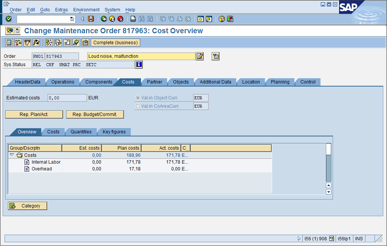Click the clipboard icon beside Complete (business)

pyautogui.click(x=85, y=43)
